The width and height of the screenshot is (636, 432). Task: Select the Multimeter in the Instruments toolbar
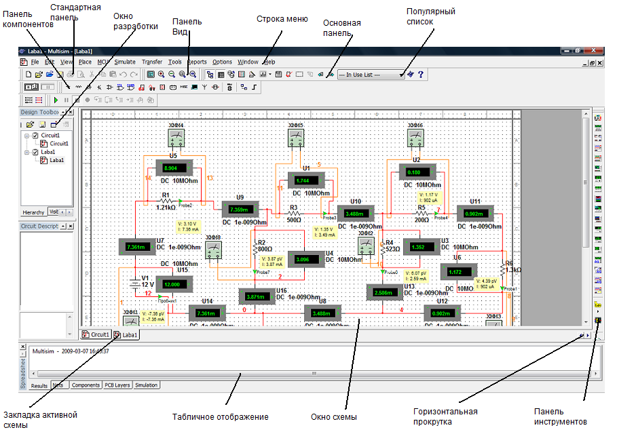coord(598,118)
